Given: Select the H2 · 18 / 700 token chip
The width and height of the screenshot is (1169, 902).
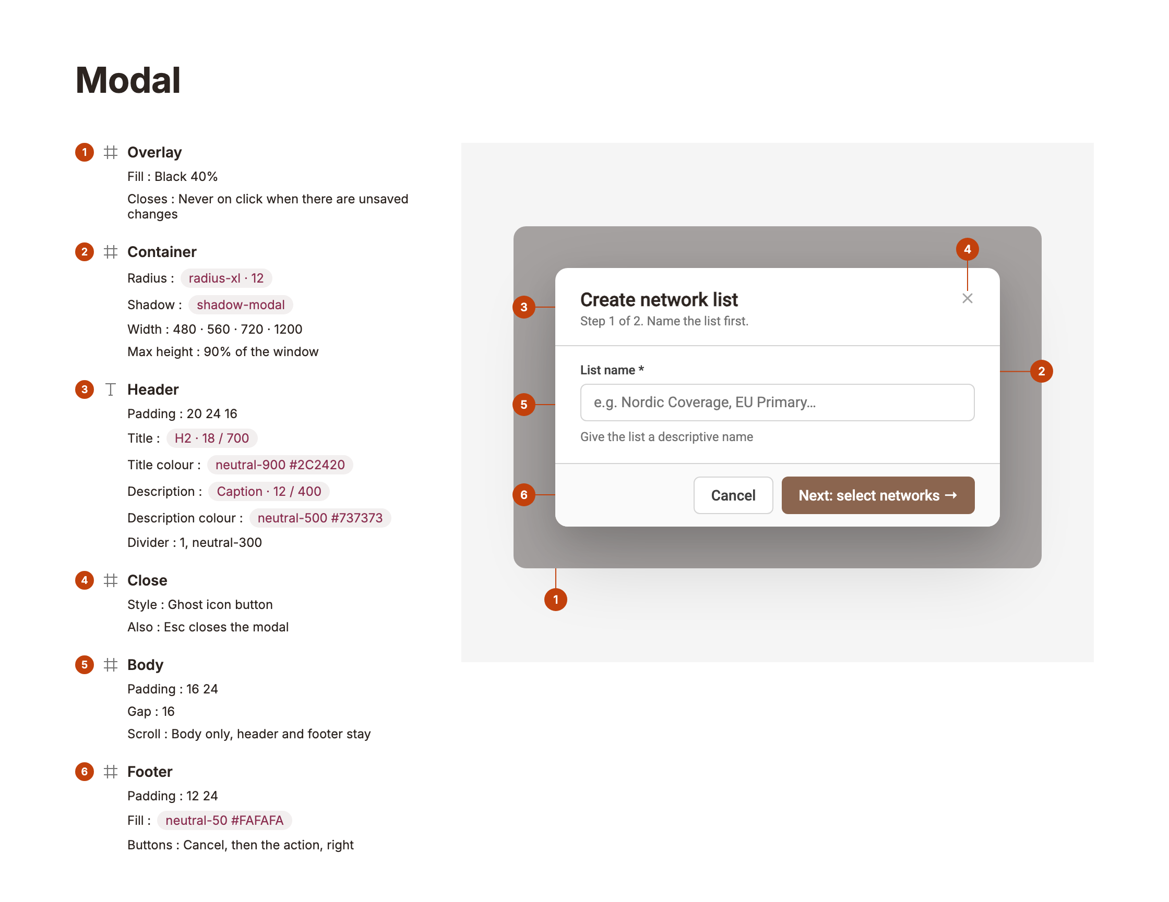Looking at the screenshot, I should click(211, 438).
